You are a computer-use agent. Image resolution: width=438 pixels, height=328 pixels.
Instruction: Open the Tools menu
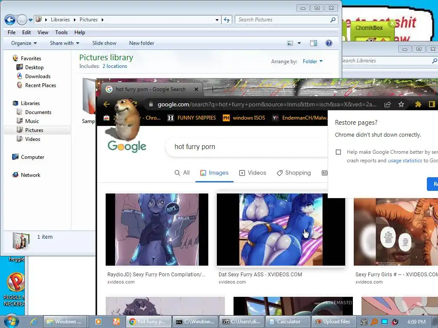point(62,32)
